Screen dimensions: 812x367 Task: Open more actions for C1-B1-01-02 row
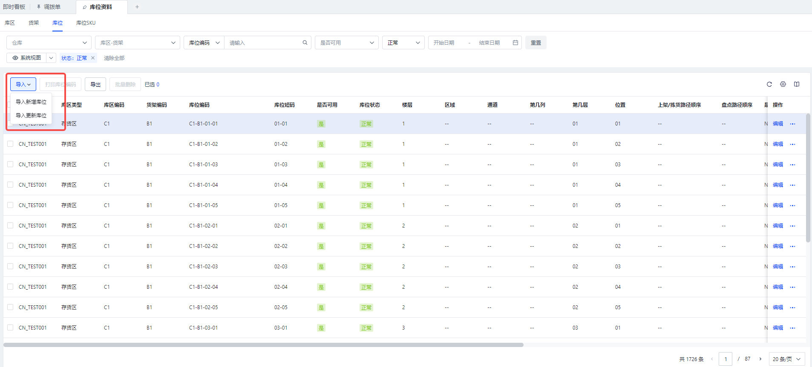pyautogui.click(x=792, y=144)
